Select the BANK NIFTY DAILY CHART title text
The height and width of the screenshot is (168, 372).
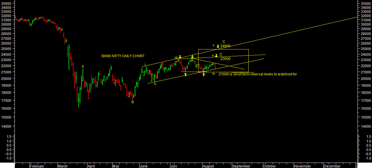123,56
